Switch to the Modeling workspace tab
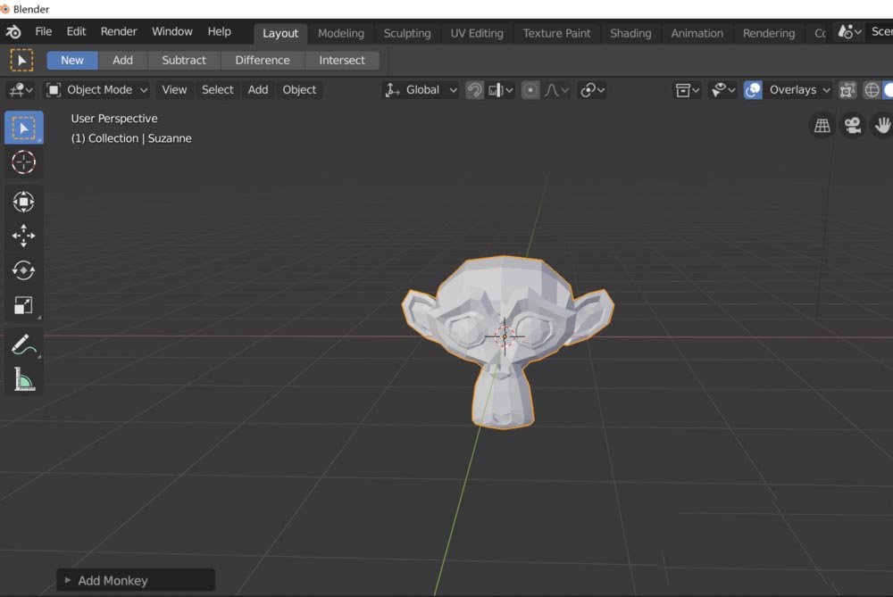The image size is (893, 597). point(340,32)
